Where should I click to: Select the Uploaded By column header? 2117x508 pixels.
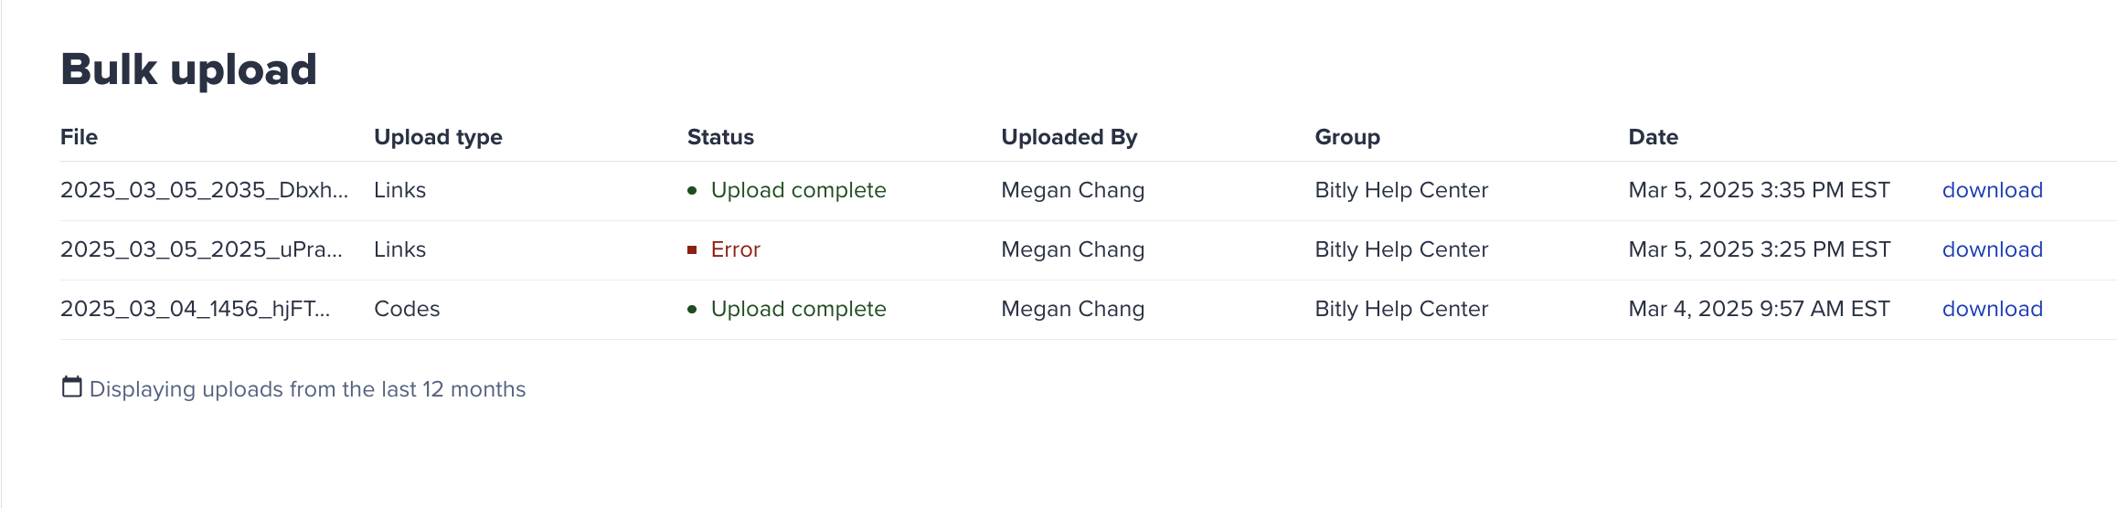(1069, 137)
